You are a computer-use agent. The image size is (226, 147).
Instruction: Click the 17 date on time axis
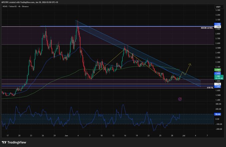[8, 136]
